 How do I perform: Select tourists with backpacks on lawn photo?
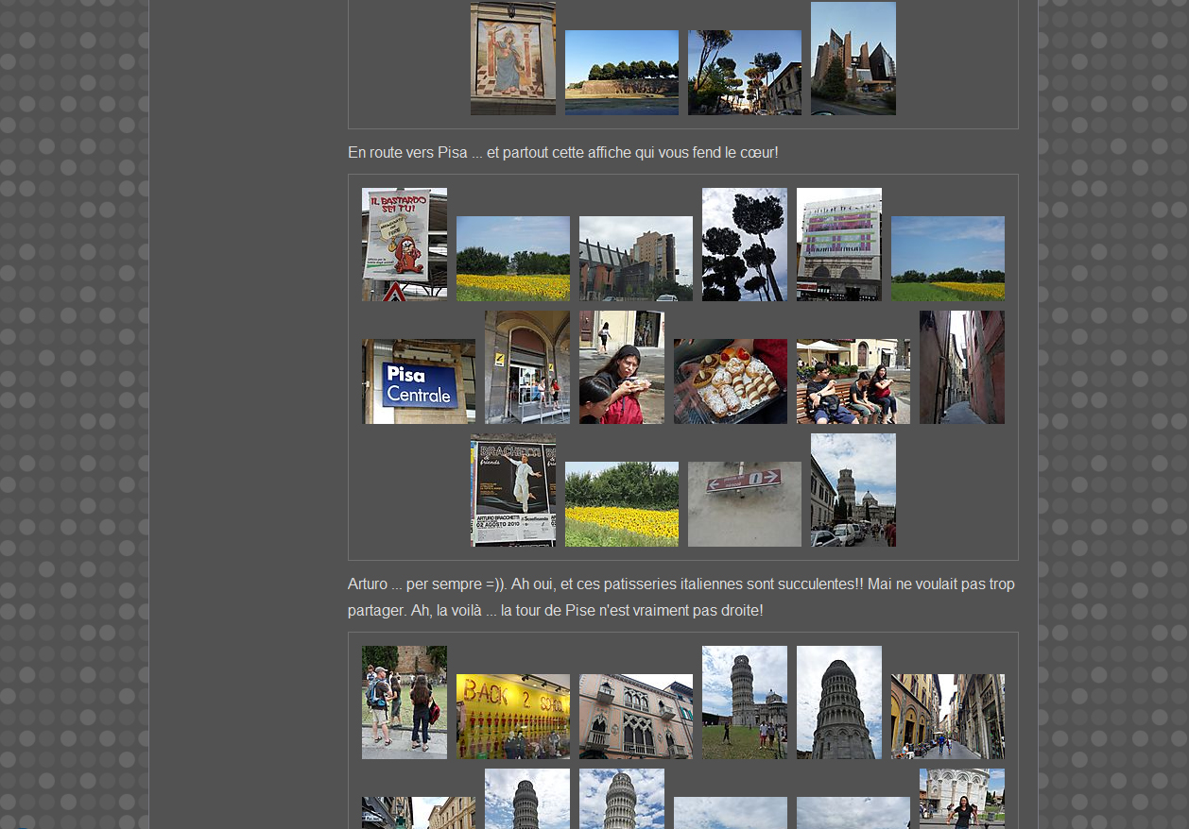coord(404,702)
